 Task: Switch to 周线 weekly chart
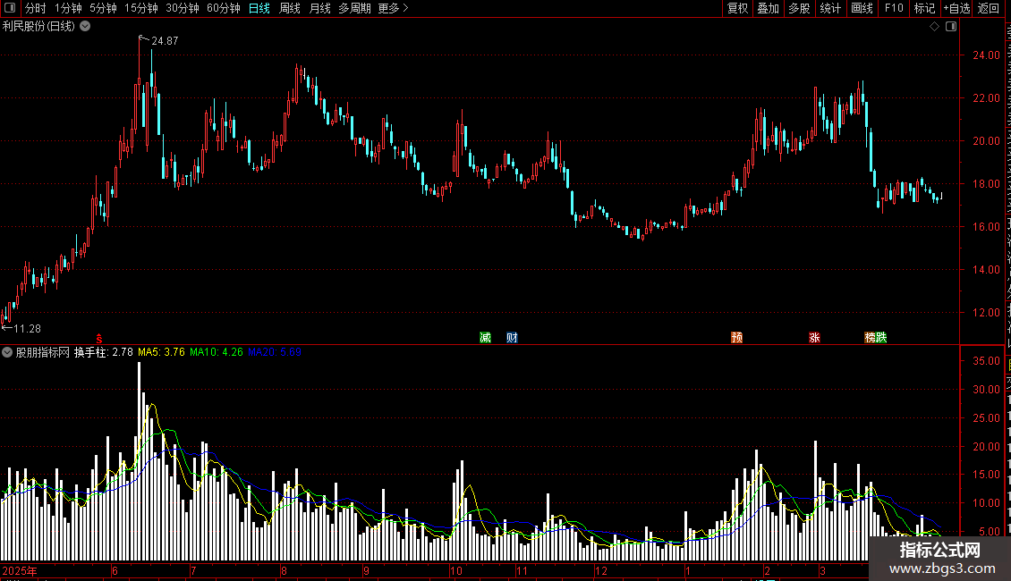click(290, 8)
